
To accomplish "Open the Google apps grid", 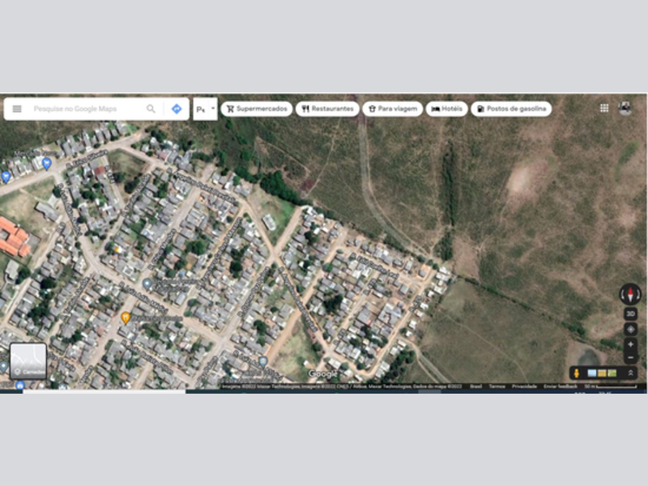I will click(604, 109).
